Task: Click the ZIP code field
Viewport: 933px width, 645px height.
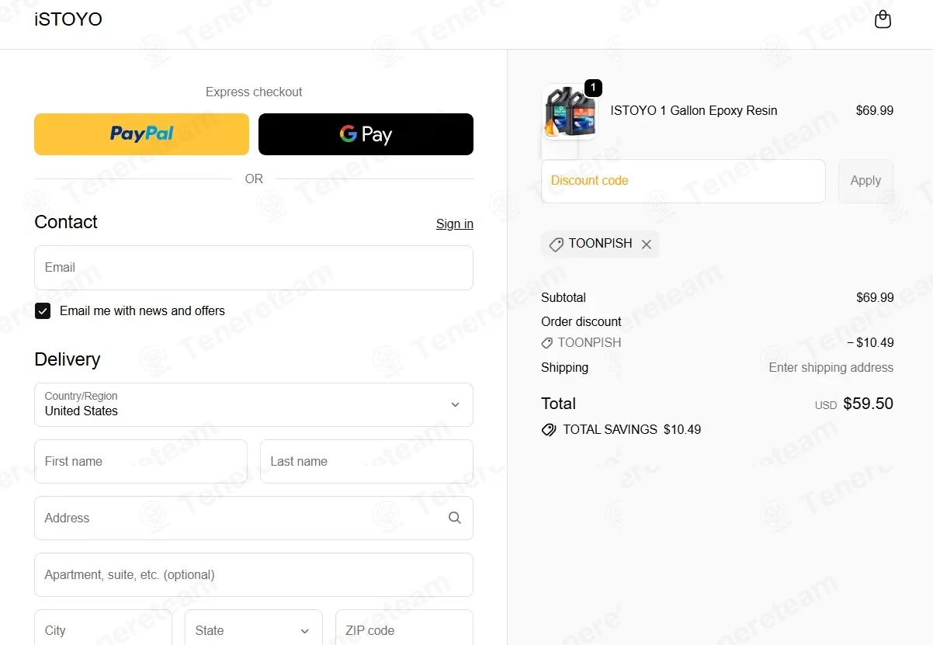Action: [404, 630]
